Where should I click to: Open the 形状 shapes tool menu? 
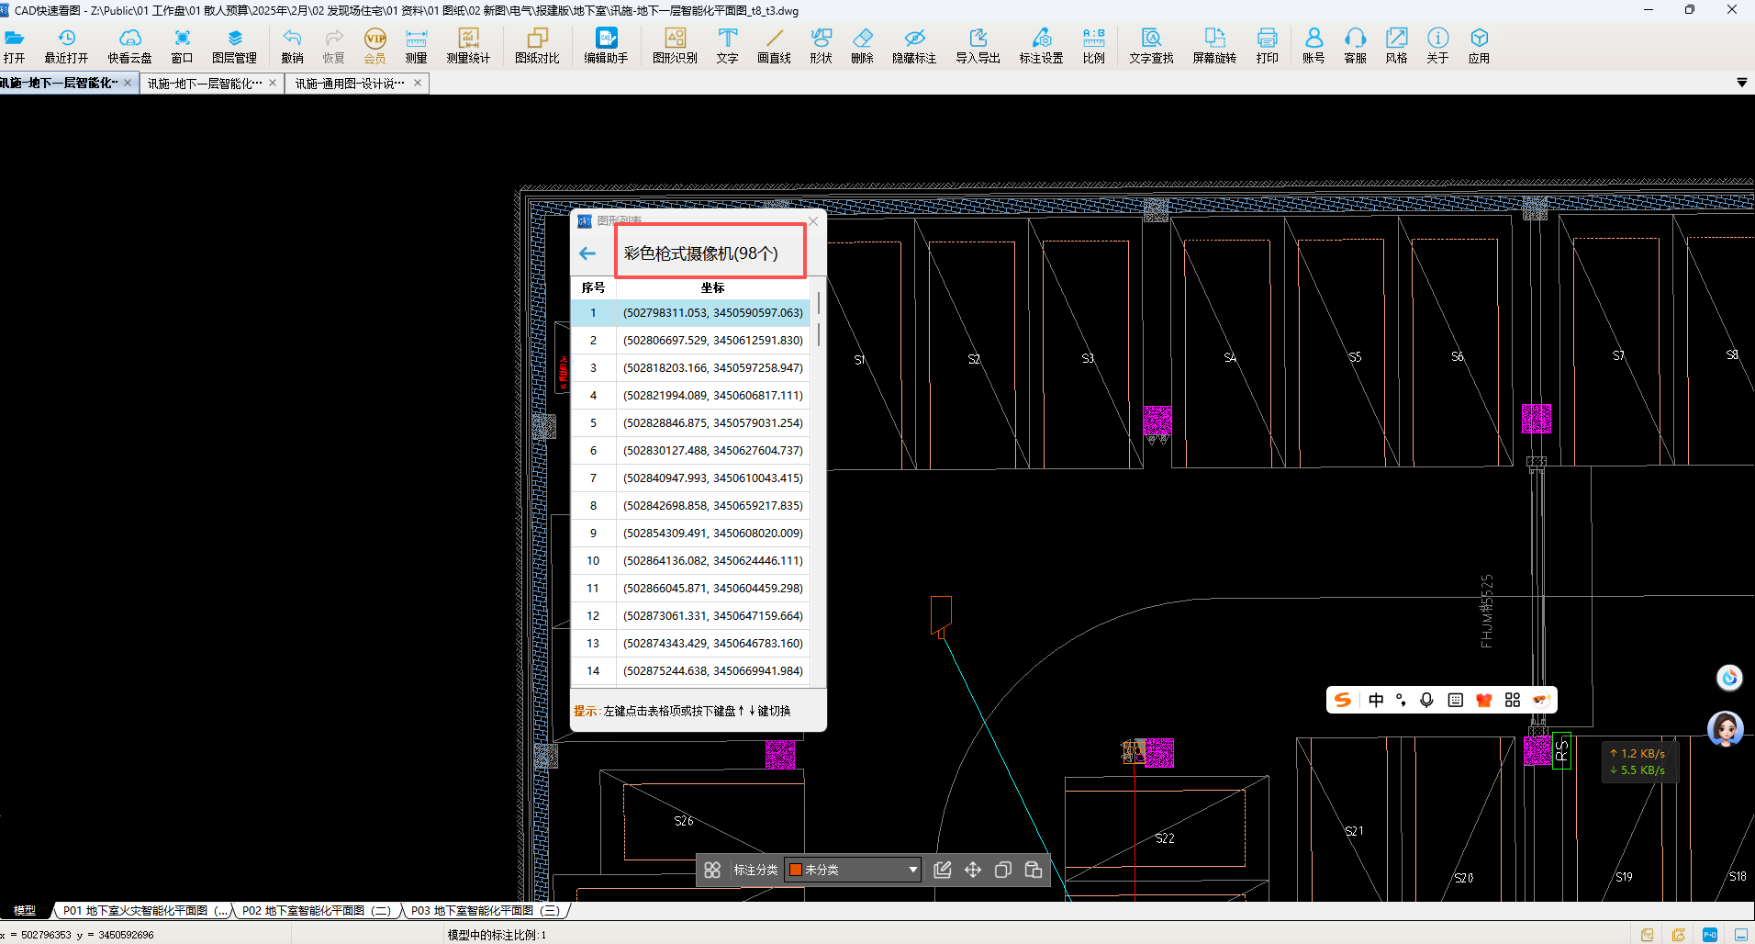click(x=821, y=45)
